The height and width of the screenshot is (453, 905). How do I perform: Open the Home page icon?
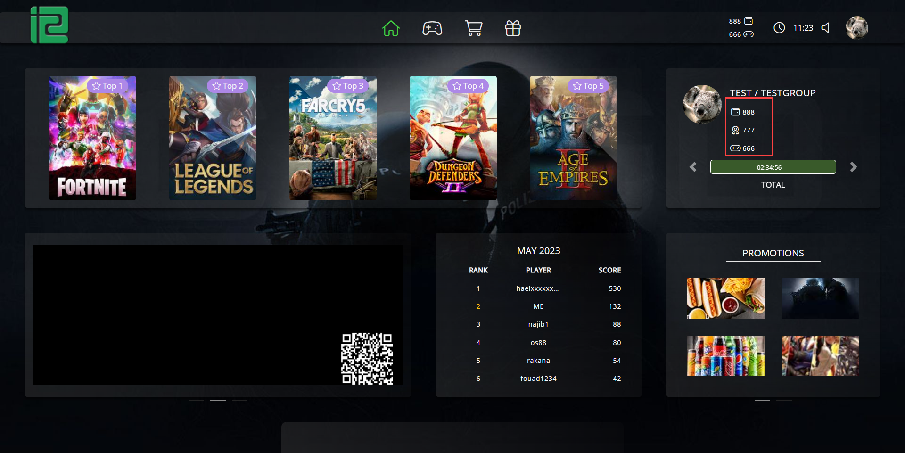click(x=391, y=28)
